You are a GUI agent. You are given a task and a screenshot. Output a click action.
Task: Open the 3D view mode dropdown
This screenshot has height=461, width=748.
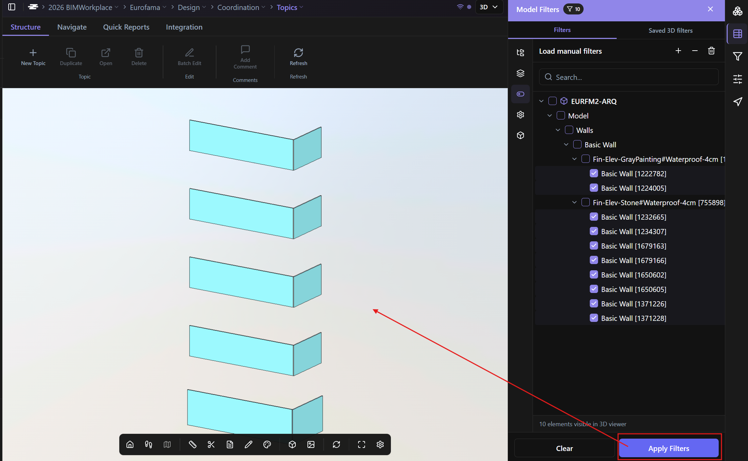[489, 7]
